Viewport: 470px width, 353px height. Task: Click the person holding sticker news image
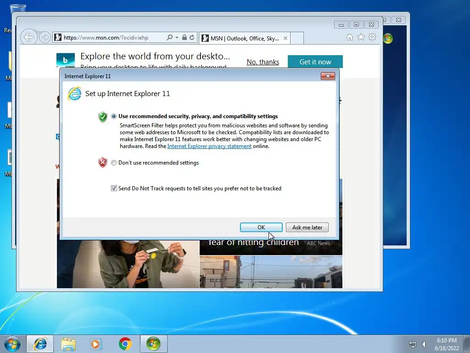[x=128, y=264]
